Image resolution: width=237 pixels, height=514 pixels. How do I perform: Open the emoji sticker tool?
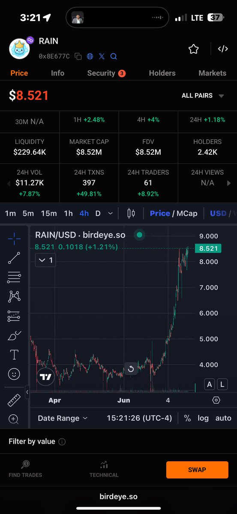14,374
